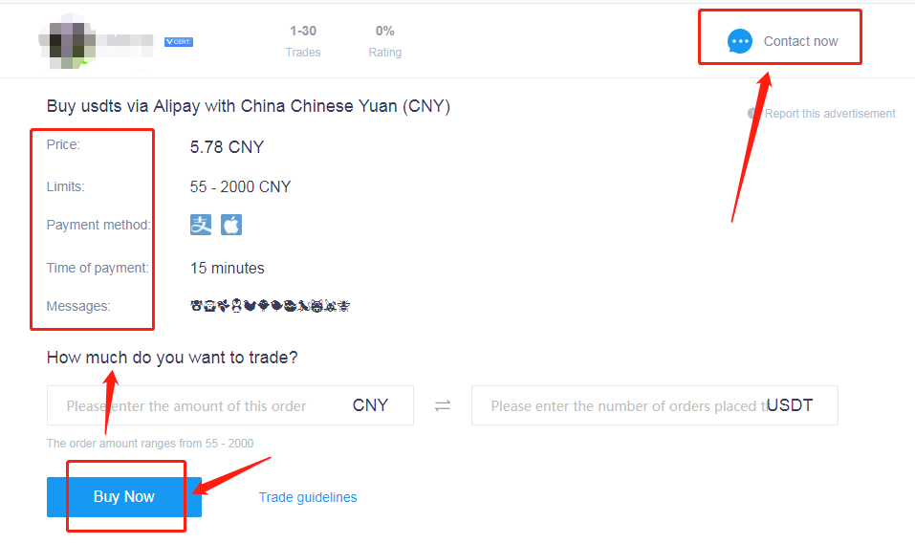Click the 15 minutes payment time
Screen dimensions: 915x544
[227, 268]
